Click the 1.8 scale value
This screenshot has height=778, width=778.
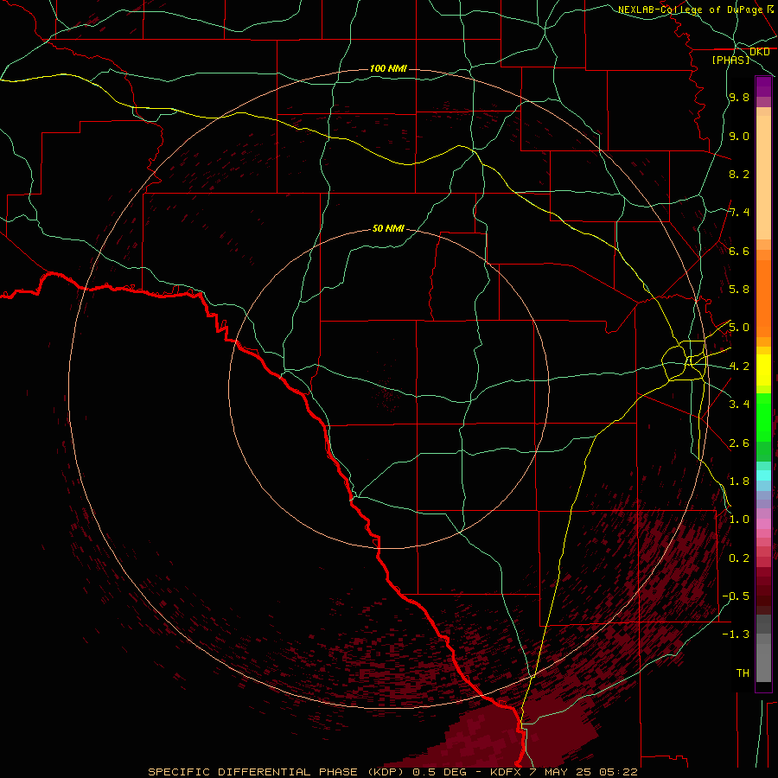tap(739, 481)
